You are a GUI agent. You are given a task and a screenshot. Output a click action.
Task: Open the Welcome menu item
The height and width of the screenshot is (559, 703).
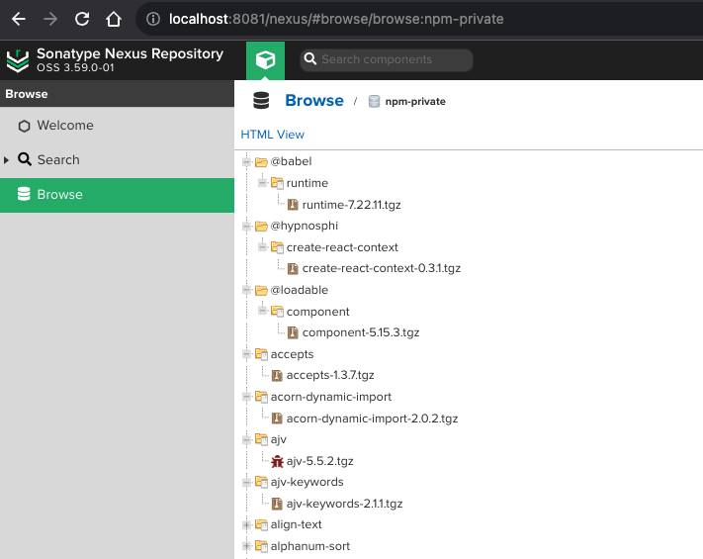click(117, 126)
